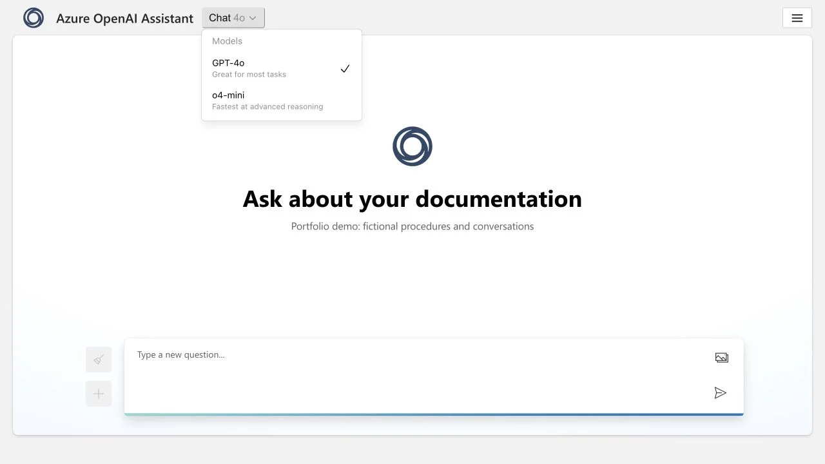This screenshot has width=825, height=464.
Task: Click the Models header label
Action: pos(228,41)
